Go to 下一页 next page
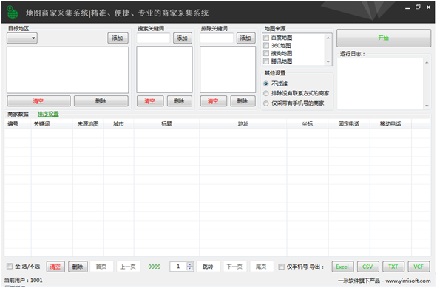437x288 pixels. [234, 267]
